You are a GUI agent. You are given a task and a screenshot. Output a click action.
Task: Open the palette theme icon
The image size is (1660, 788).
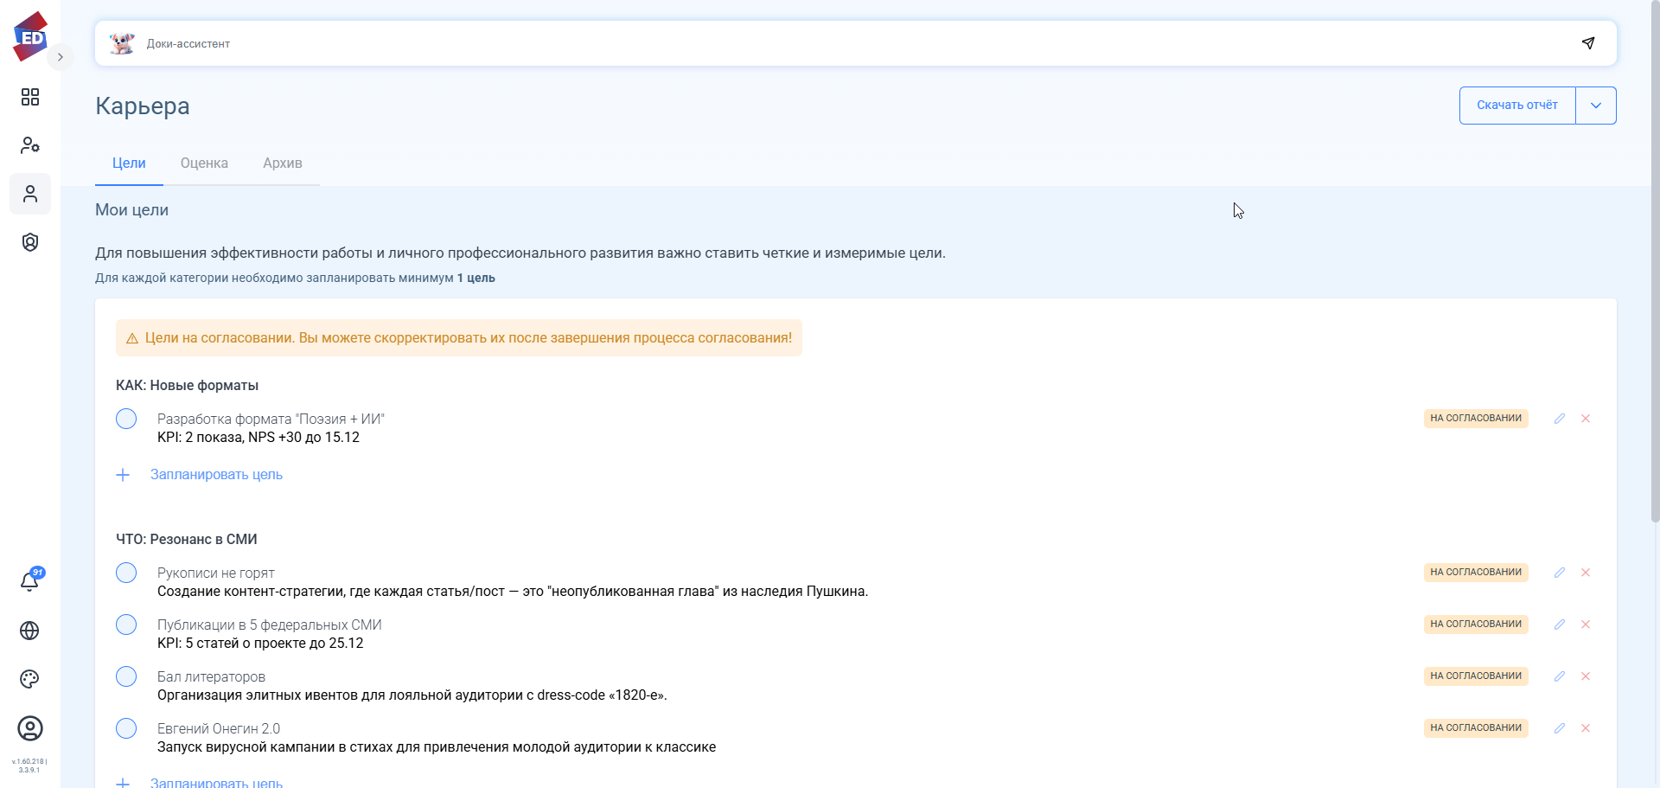29,679
